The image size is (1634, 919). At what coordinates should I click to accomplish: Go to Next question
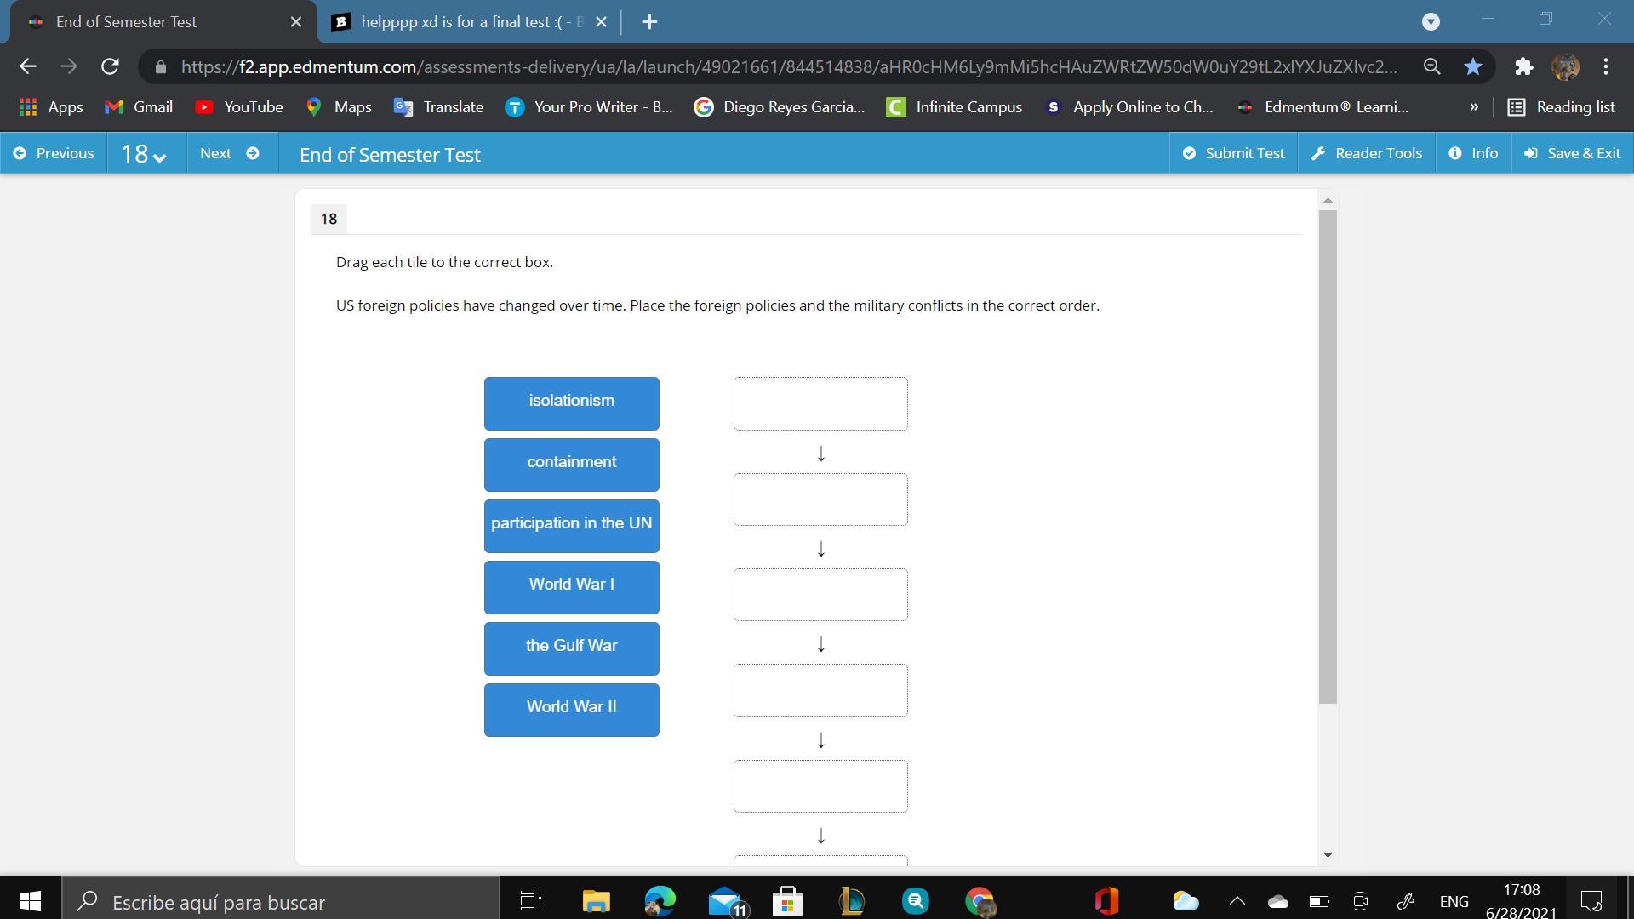click(230, 153)
